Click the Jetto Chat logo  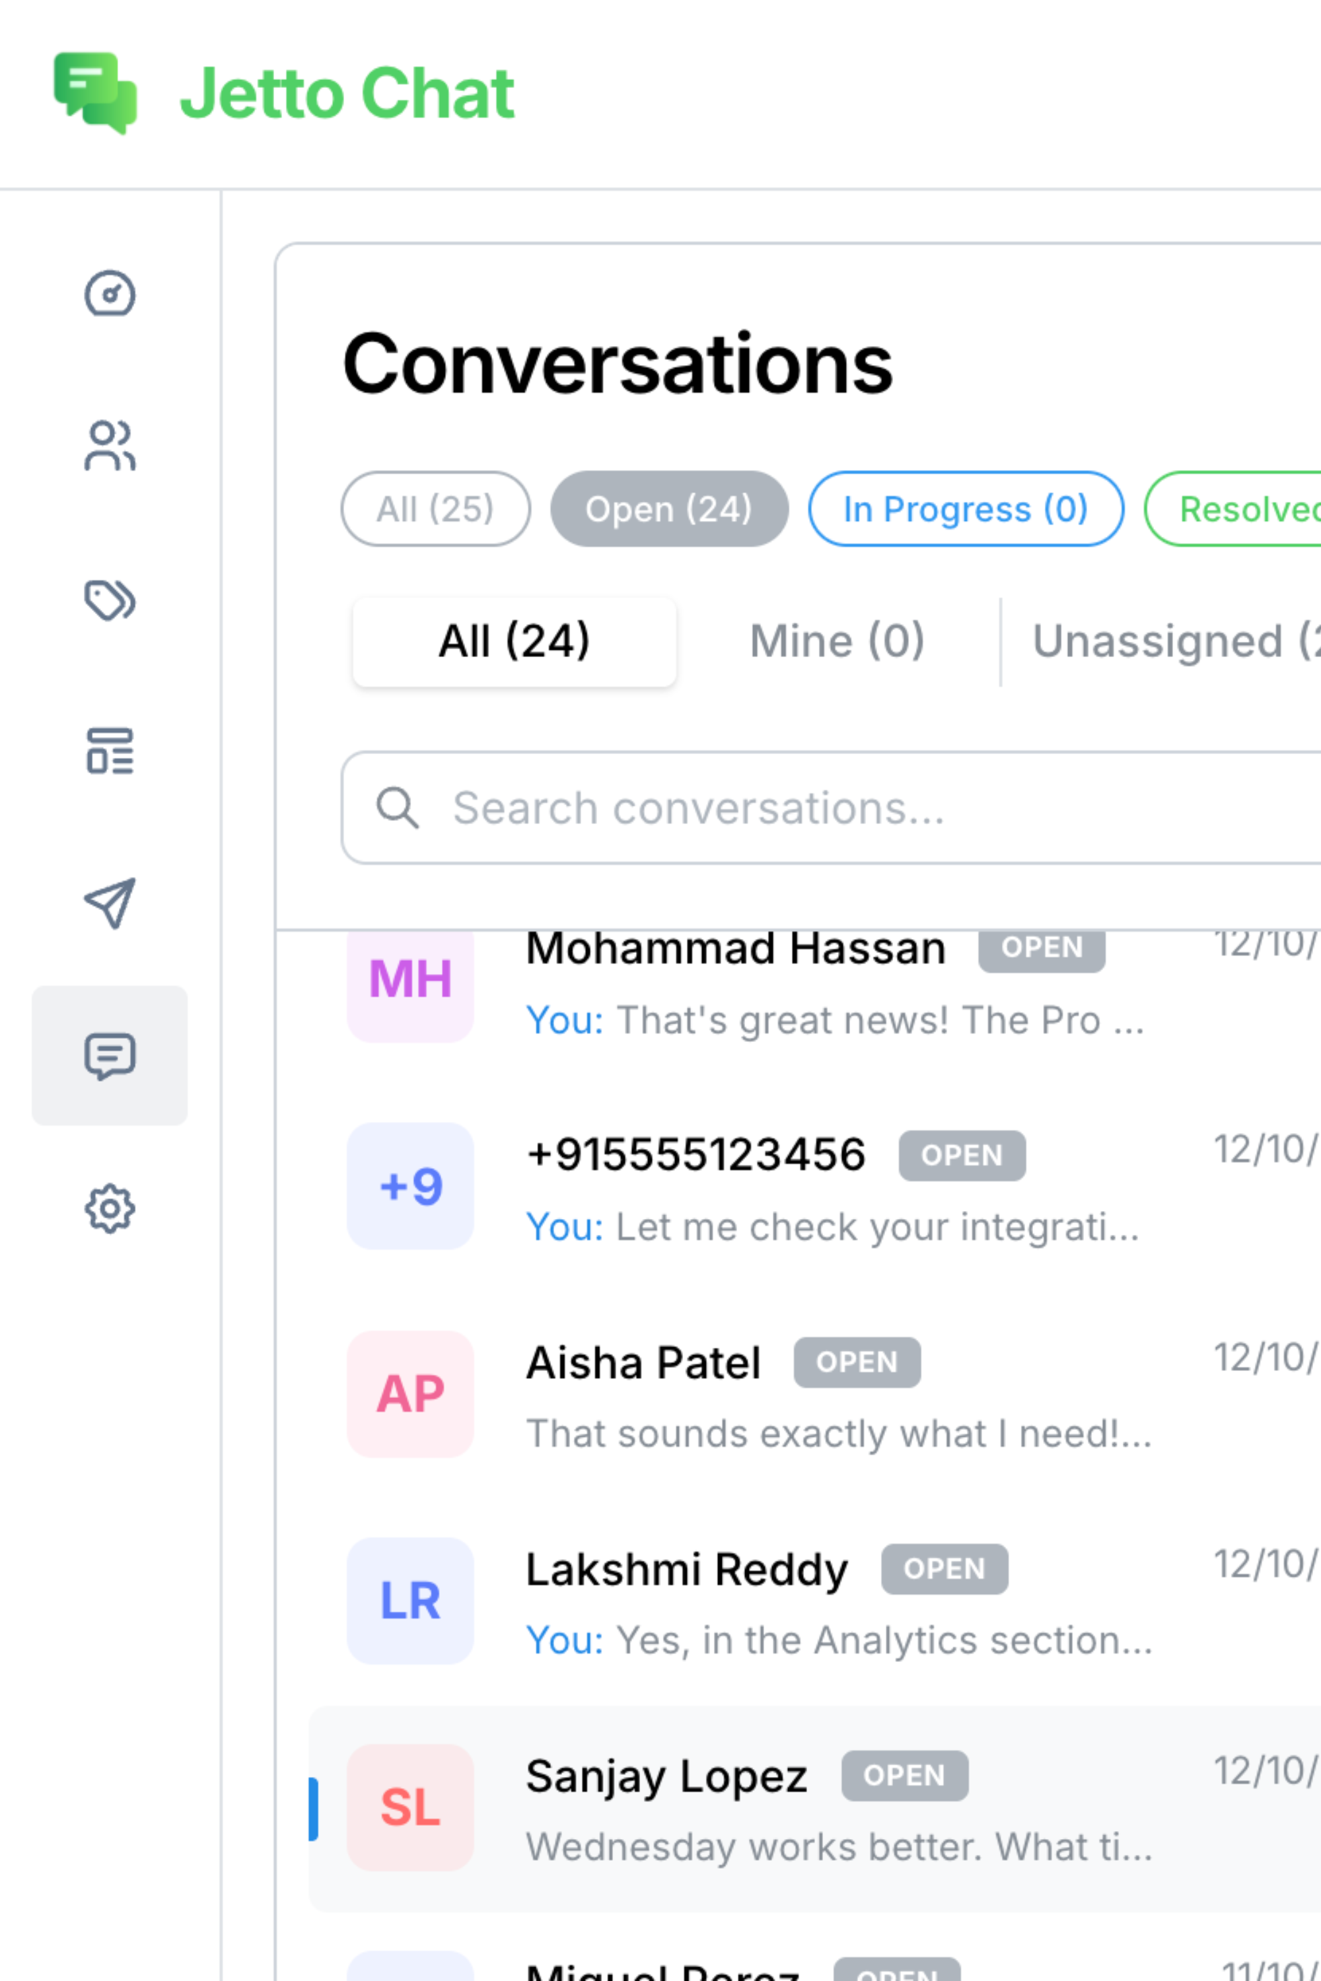pyautogui.click(x=284, y=94)
